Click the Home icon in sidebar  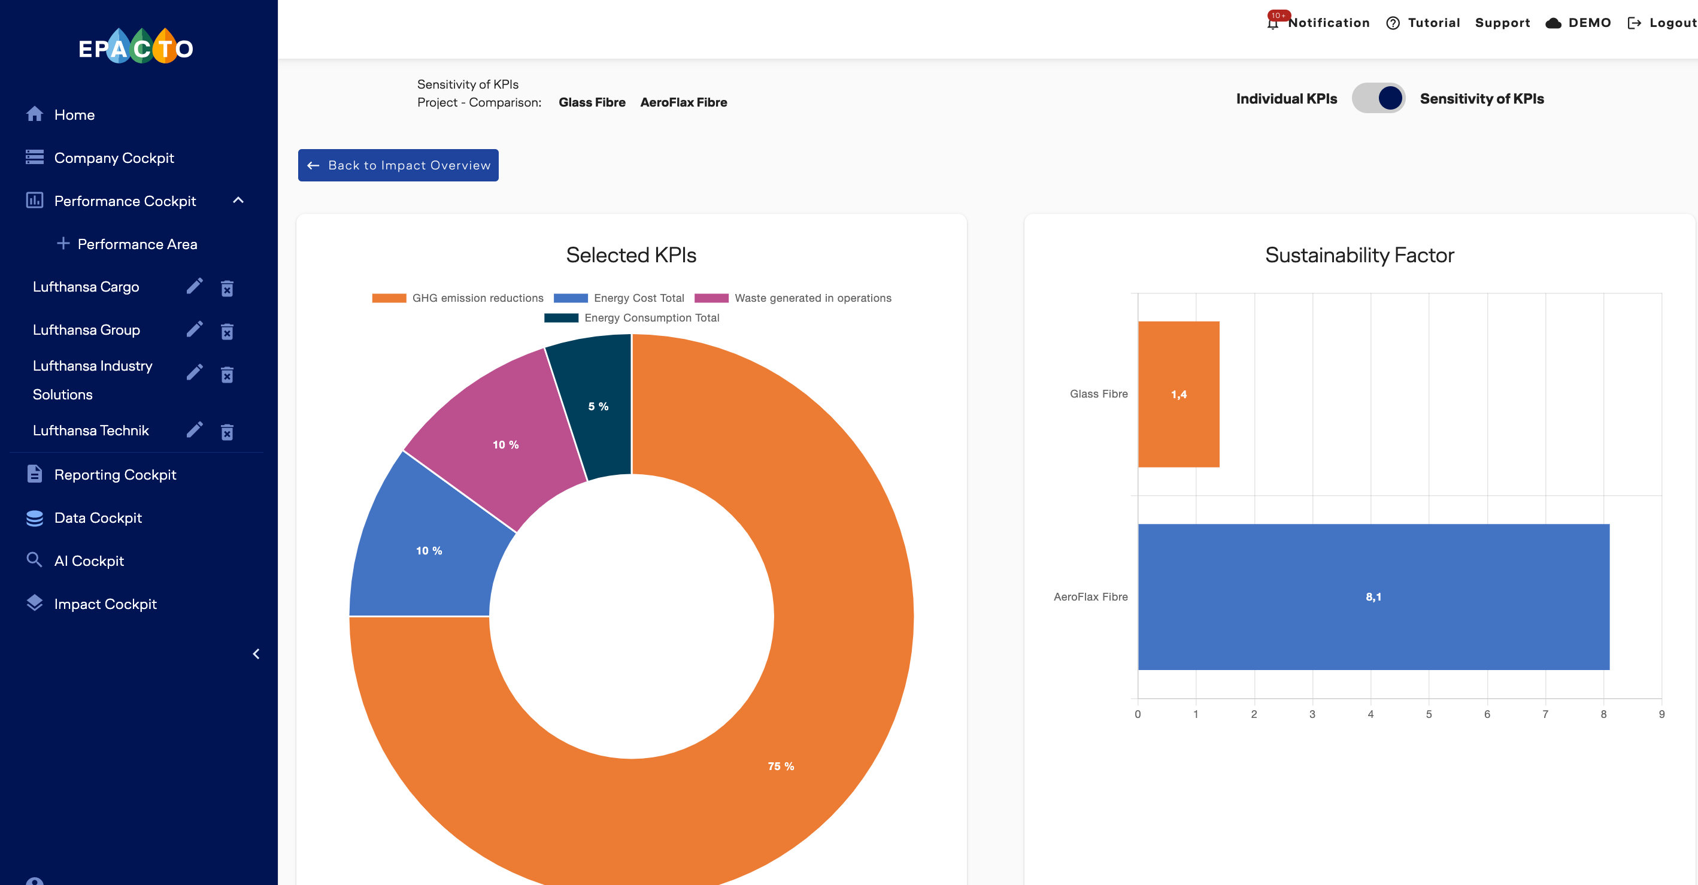(34, 114)
